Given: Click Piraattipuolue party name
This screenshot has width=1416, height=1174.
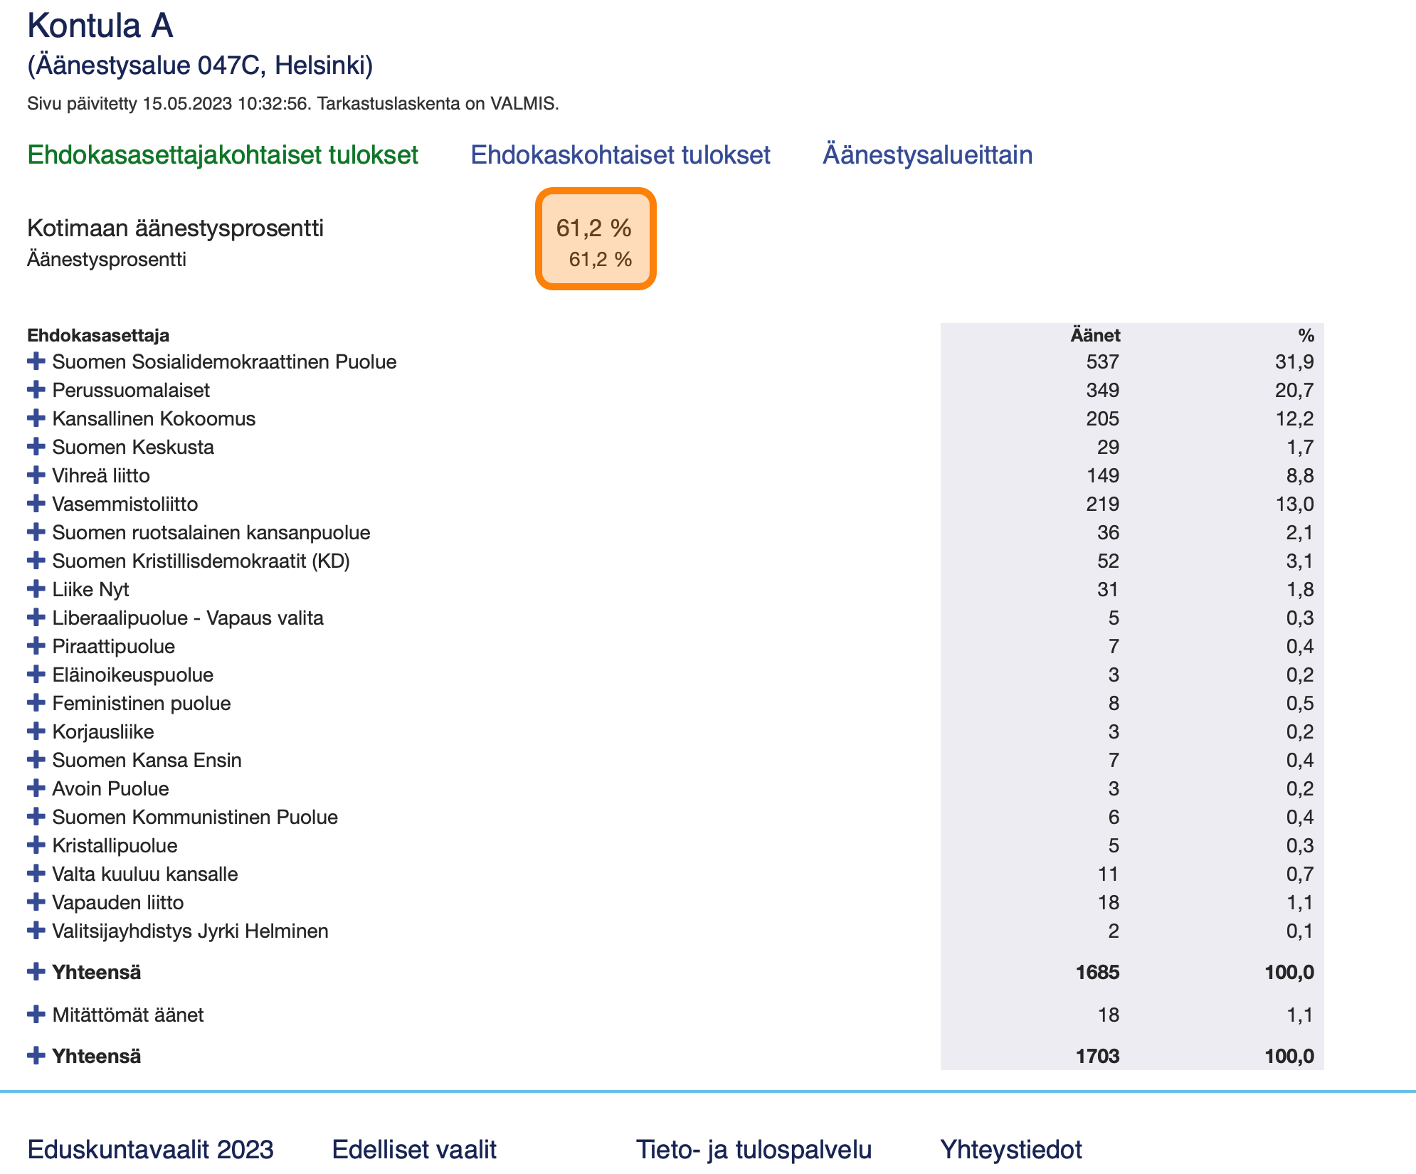Looking at the screenshot, I should (113, 646).
